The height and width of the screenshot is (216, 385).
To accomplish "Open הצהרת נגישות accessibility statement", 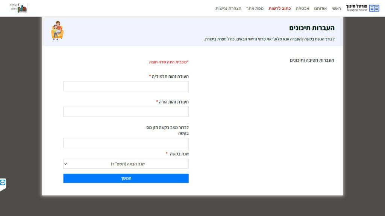I will [x=228, y=8].
